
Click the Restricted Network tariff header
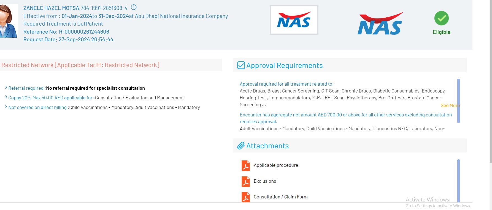(x=80, y=65)
